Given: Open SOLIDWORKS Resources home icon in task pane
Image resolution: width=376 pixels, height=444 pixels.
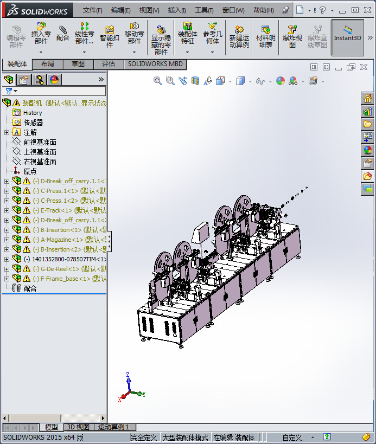Looking at the screenshot, I should click(x=367, y=99).
